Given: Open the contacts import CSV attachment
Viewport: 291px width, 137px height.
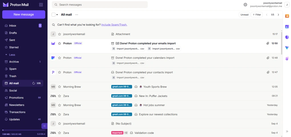Looking at the screenshot, I should coord(128,77).
